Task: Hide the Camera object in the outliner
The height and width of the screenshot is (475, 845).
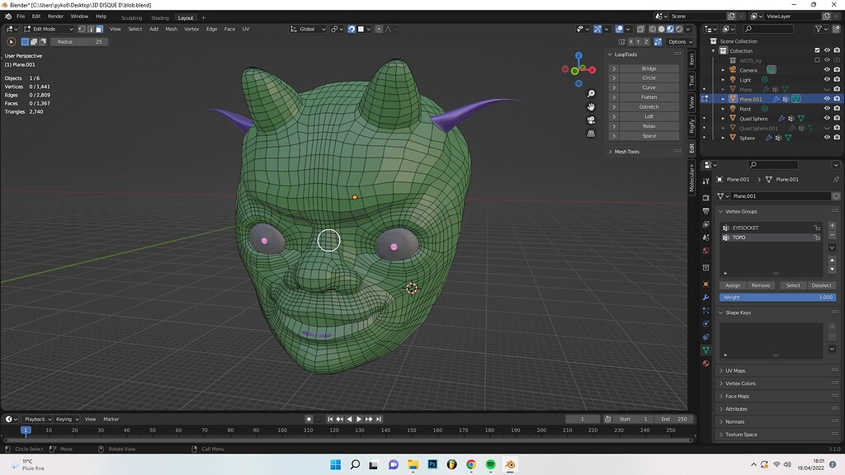Action: tap(826, 69)
